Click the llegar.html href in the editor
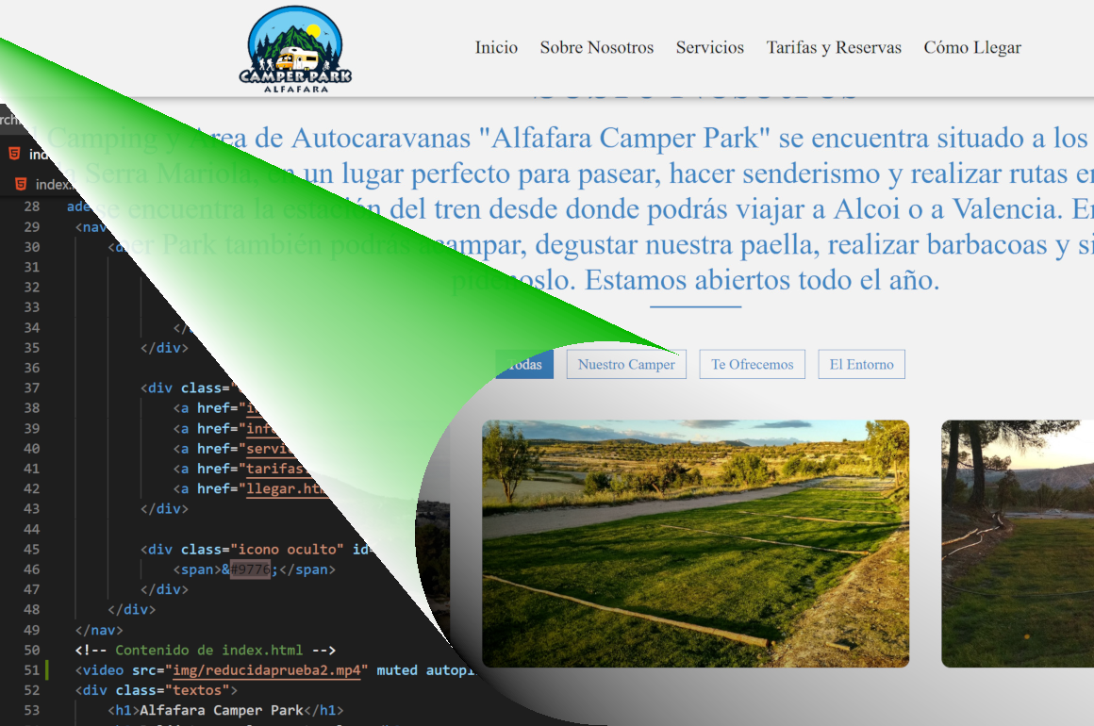This screenshot has height=726, width=1094. tap(283, 488)
